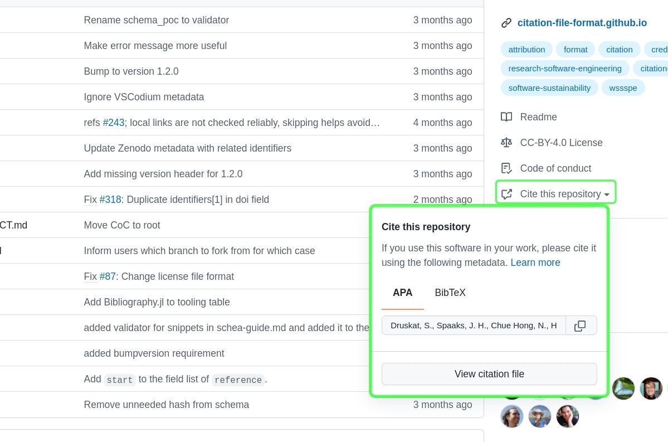Open the Learn more link

point(535,263)
